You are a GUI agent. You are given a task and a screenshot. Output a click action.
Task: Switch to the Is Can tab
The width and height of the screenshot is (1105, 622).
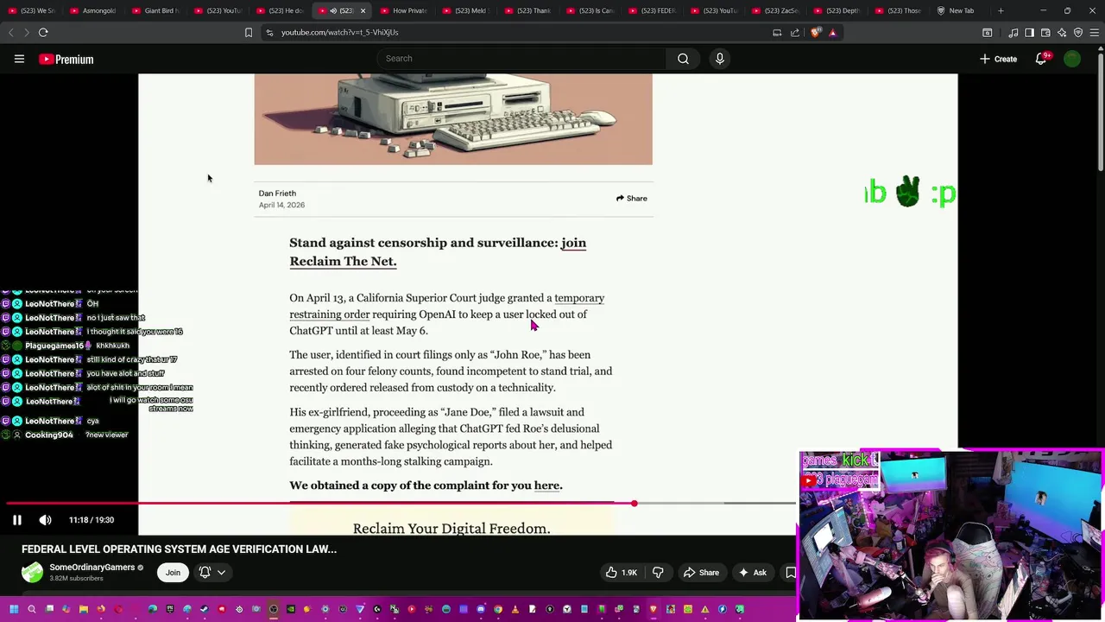[589, 10]
